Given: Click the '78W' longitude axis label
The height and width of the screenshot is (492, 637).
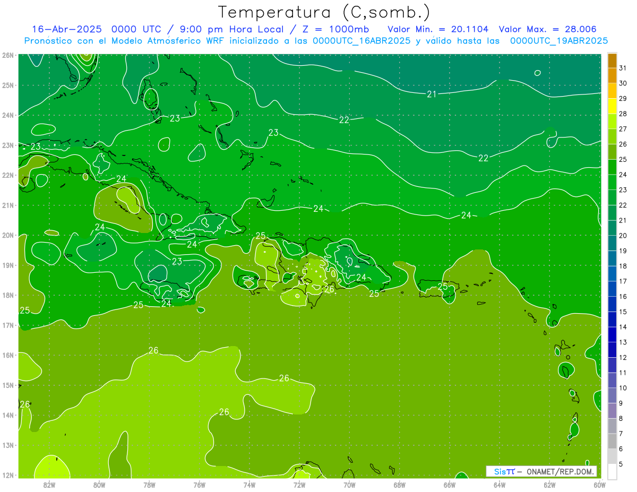Looking at the screenshot, I should (149, 485).
